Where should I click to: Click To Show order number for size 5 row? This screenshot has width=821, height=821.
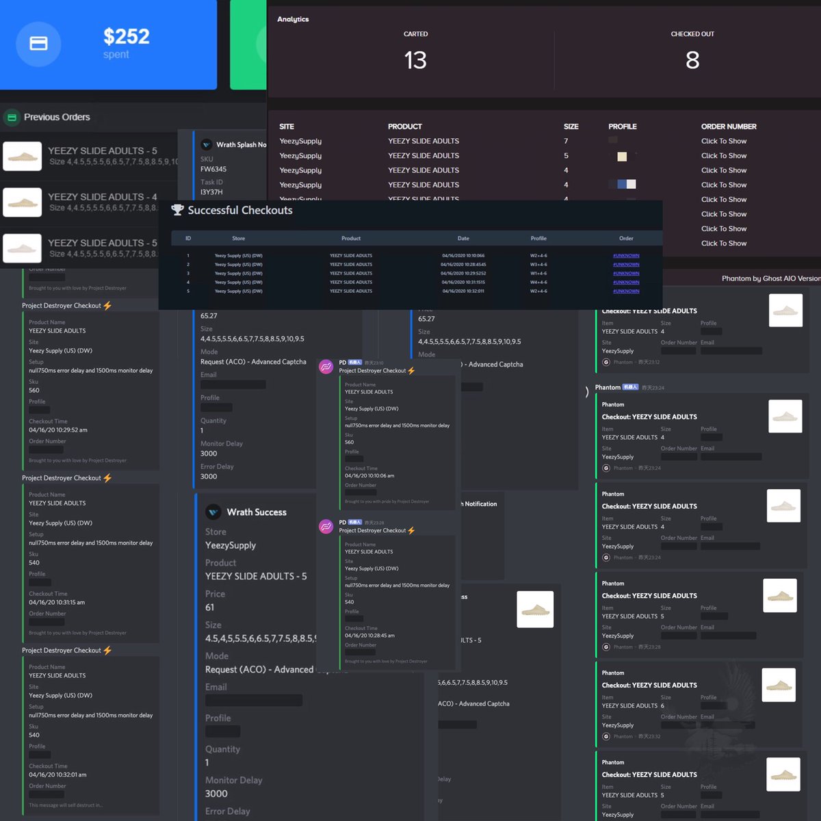[724, 156]
